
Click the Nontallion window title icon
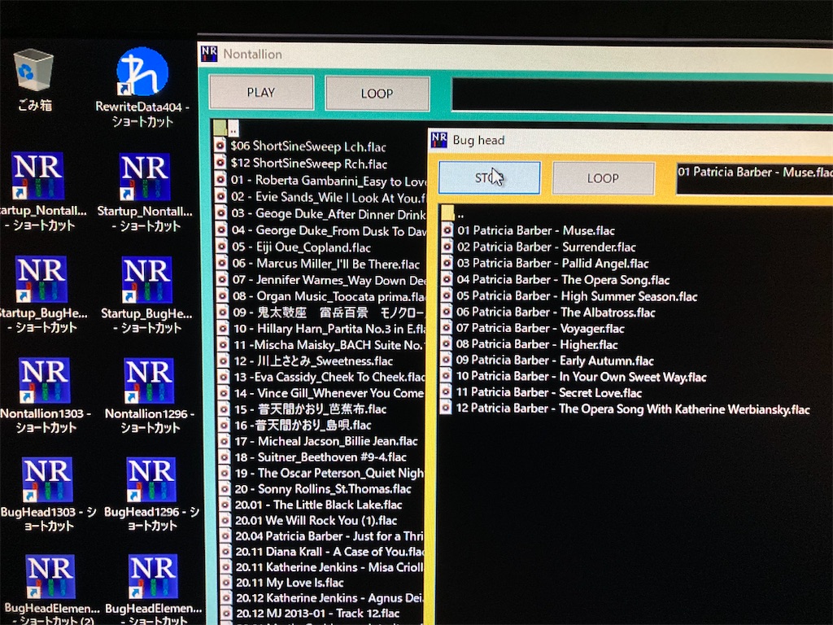tap(209, 54)
